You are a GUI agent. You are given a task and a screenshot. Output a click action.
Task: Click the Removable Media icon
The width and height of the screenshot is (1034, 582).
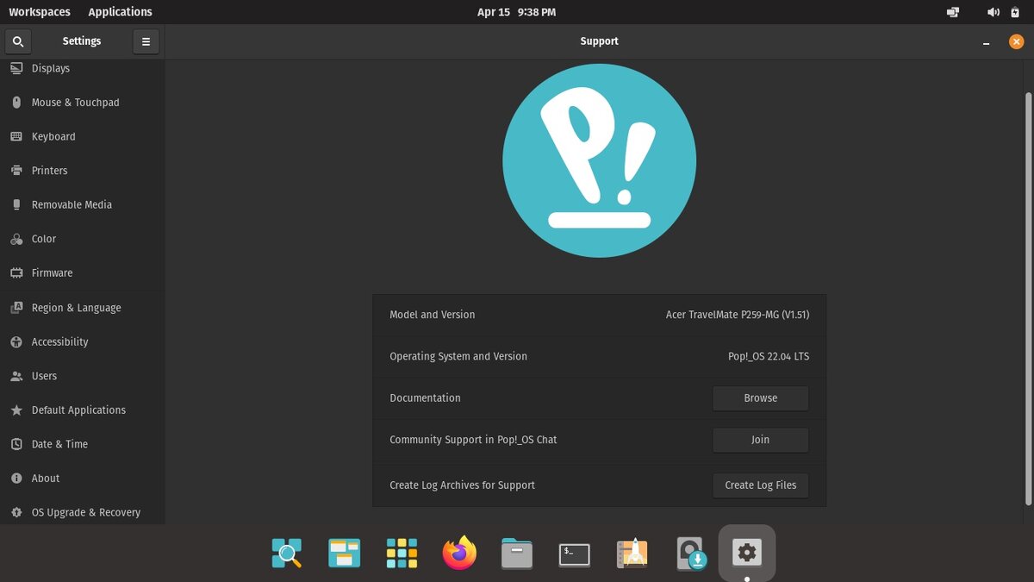pyautogui.click(x=16, y=204)
